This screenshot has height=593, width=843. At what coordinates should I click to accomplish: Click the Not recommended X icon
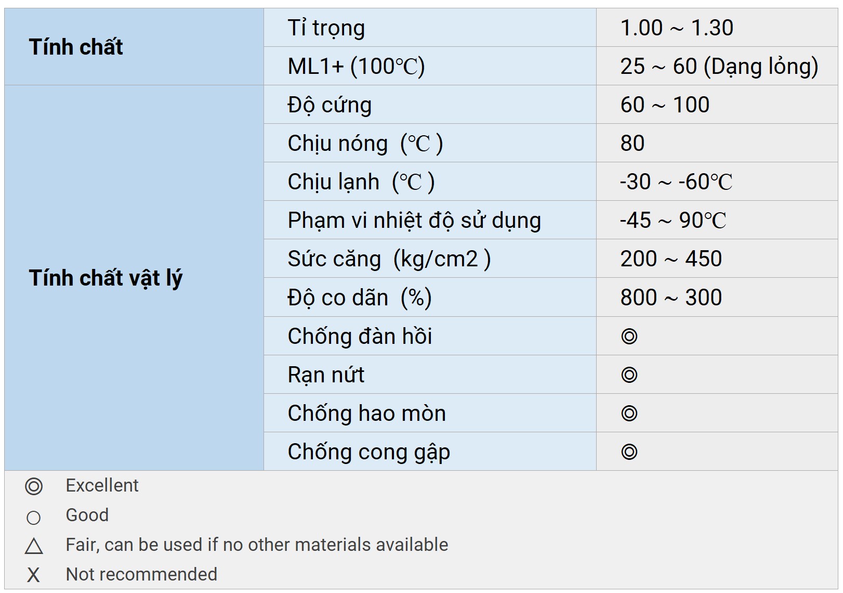pyautogui.click(x=33, y=575)
